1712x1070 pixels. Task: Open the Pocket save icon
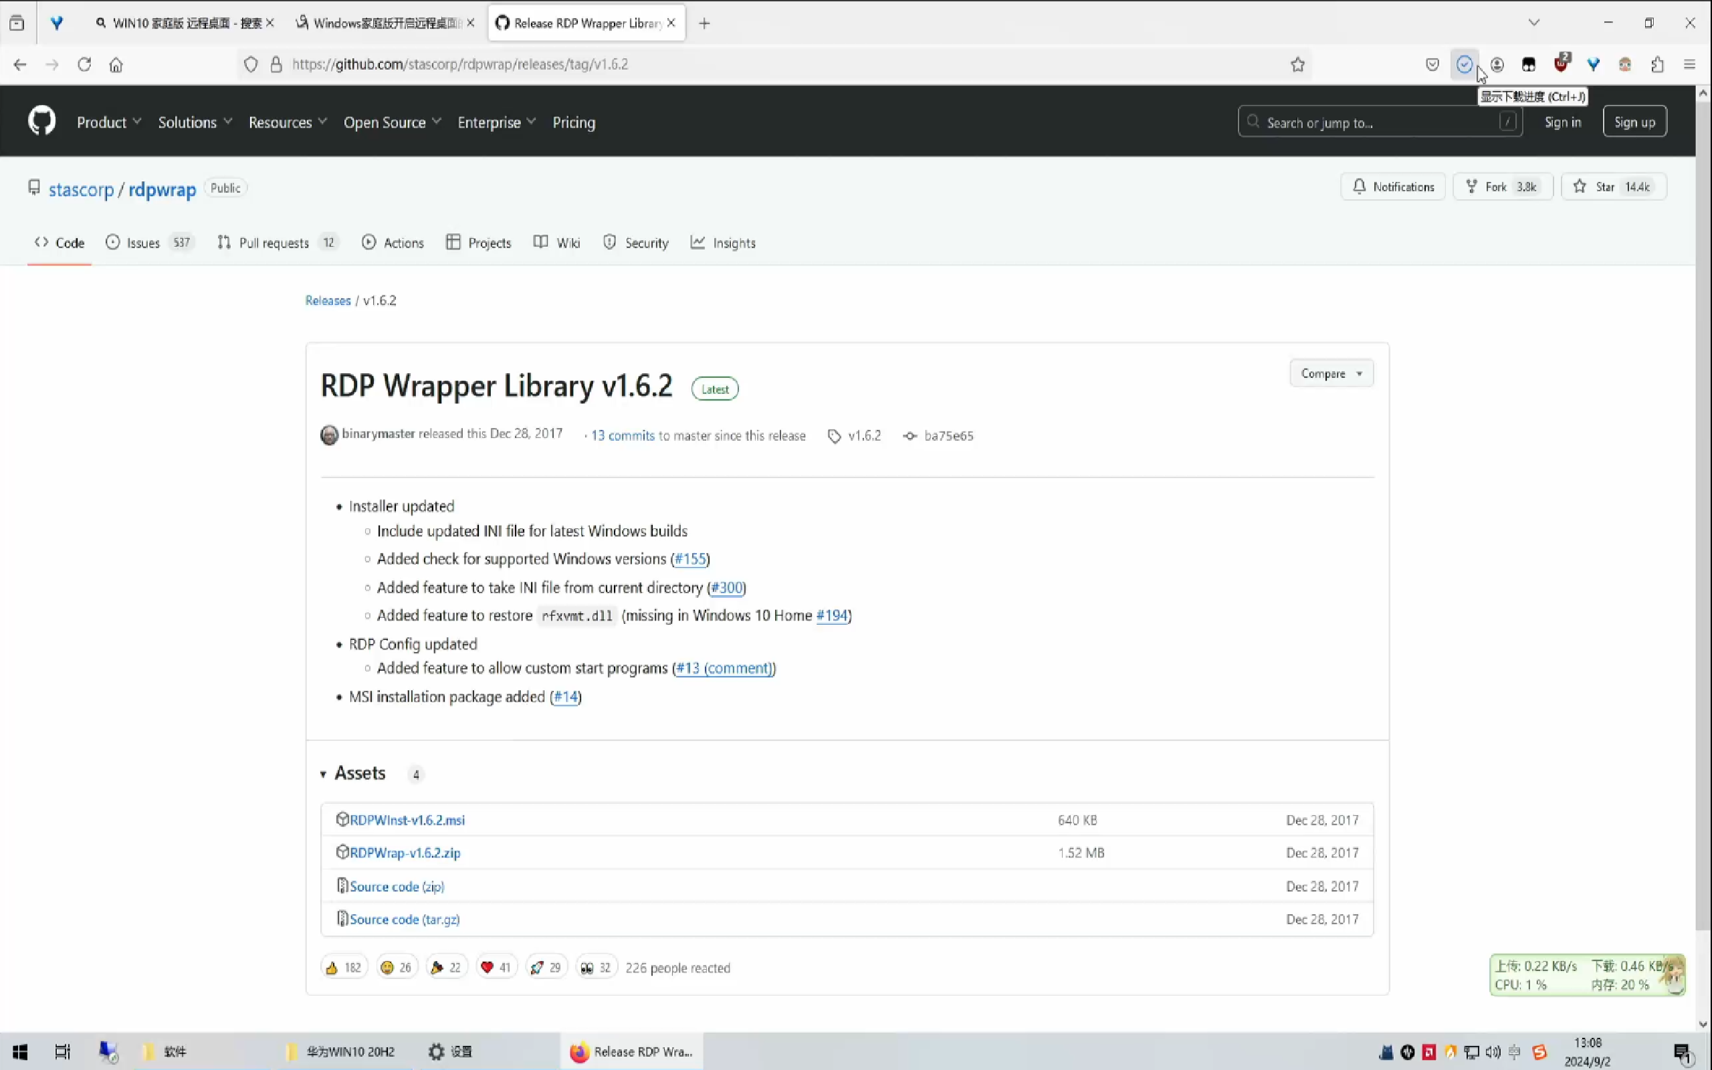tap(1432, 64)
